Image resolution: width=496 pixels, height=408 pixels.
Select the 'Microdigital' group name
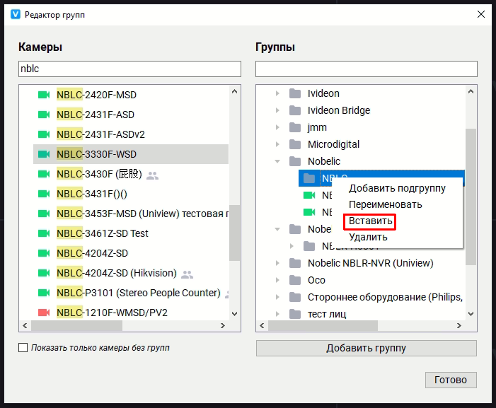pyautogui.click(x=333, y=144)
